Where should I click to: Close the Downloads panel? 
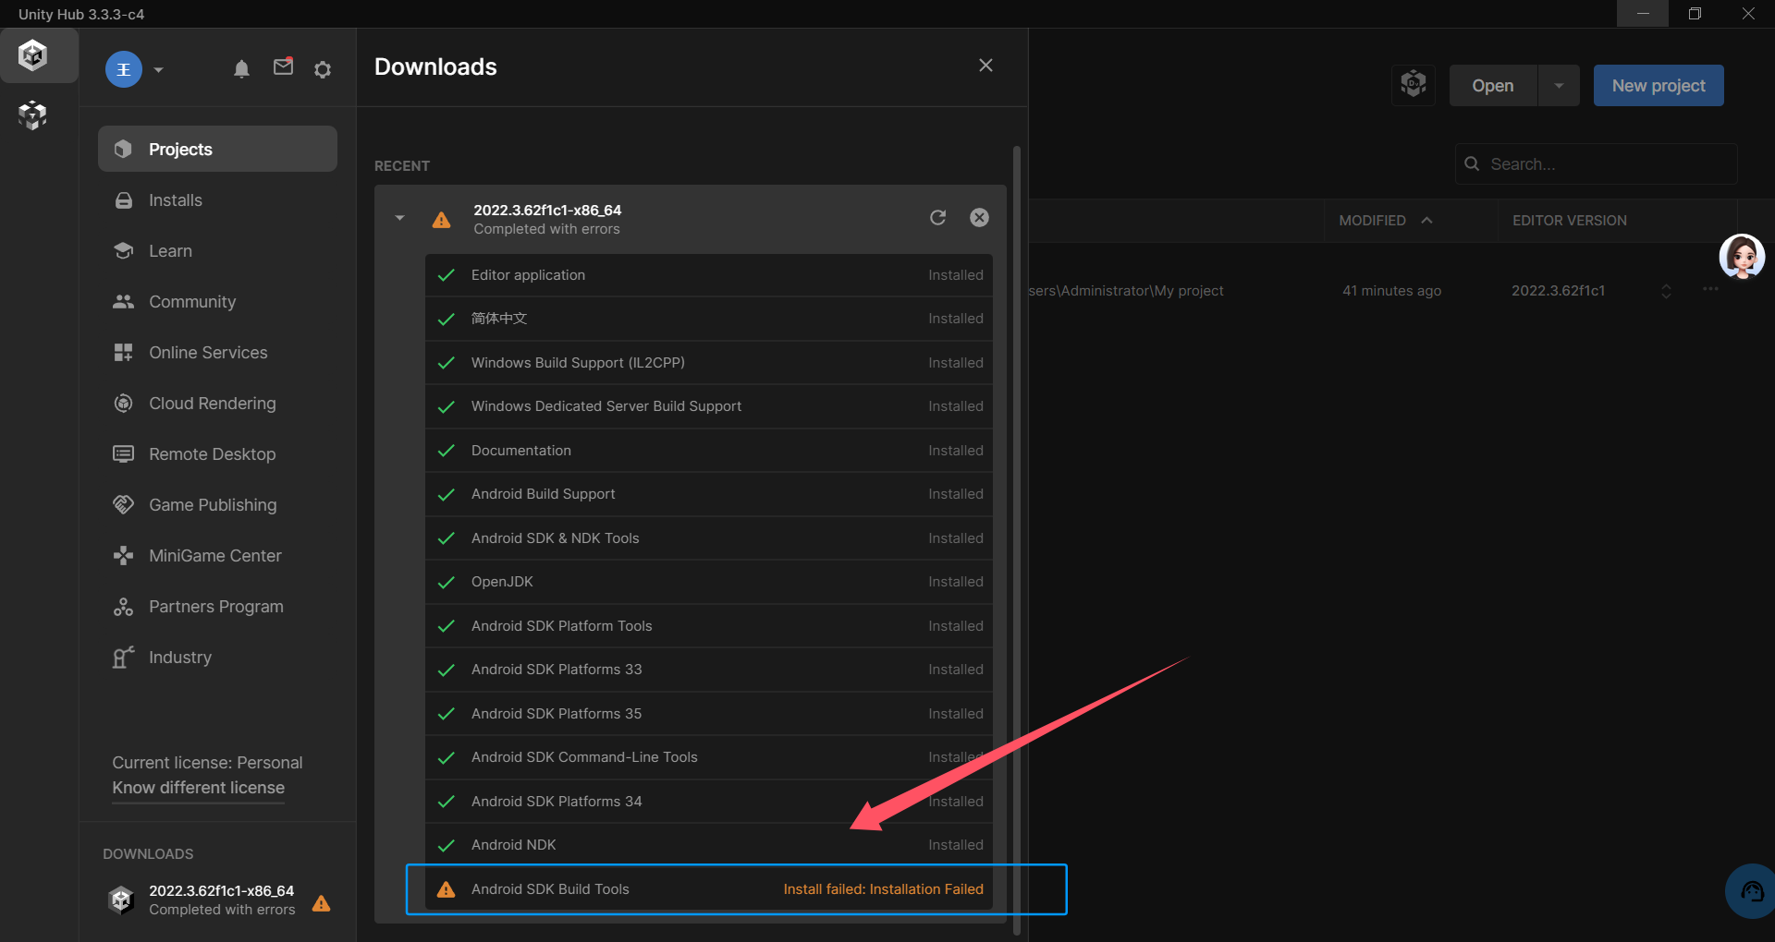[985, 66]
